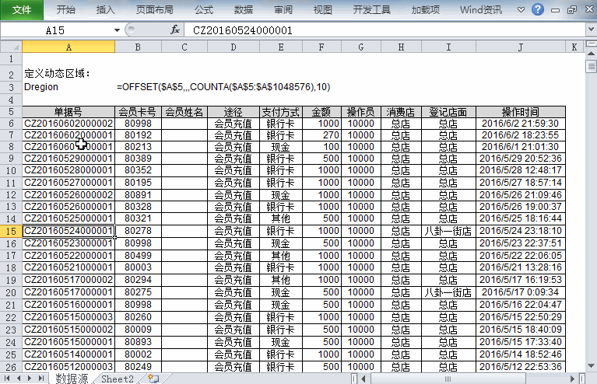Click the Select All corner button
The width and height of the screenshot is (597, 384).
click(x=11, y=47)
